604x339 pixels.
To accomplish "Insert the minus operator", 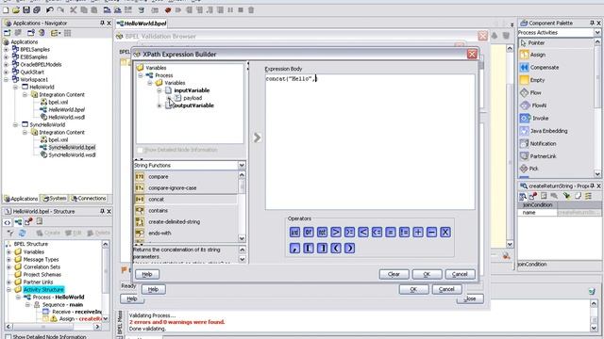I will point(431,233).
